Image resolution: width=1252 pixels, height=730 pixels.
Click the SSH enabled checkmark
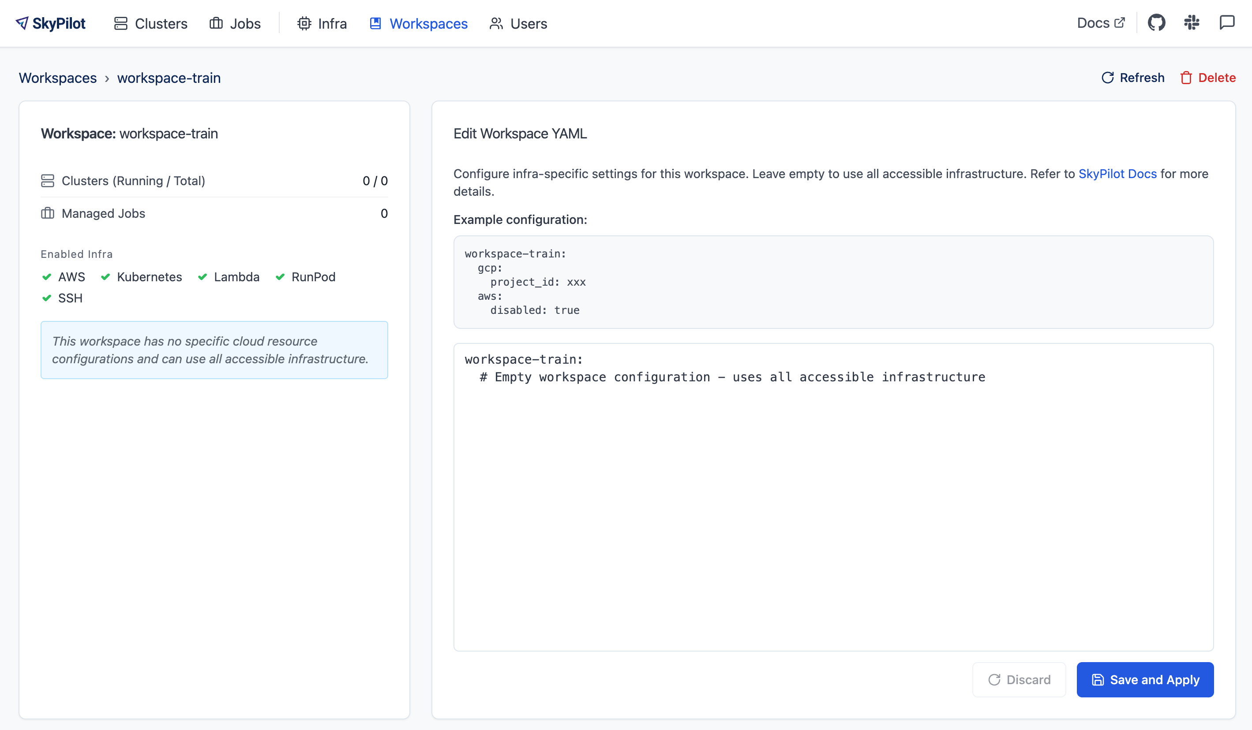tap(47, 298)
